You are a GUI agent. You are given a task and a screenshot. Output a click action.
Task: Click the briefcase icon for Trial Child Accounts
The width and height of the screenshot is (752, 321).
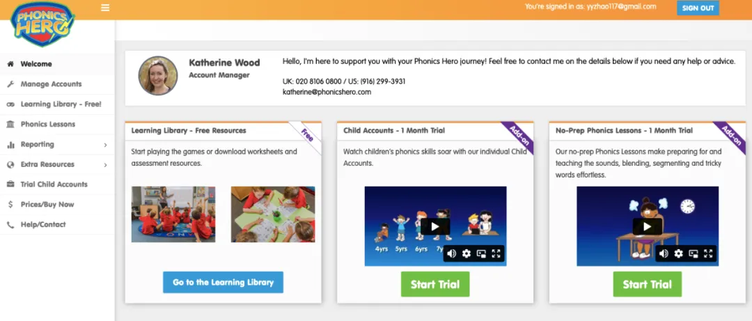tap(10, 185)
